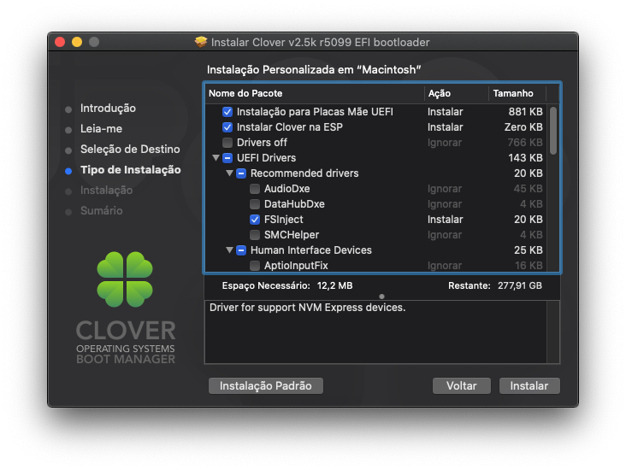The width and height of the screenshot is (626, 470).
Task: Select the Human Interface Devices label
Action: pyautogui.click(x=311, y=250)
